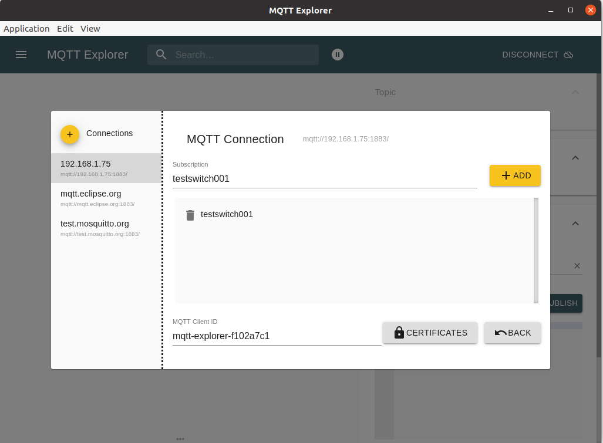The height and width of the screenshot is (443, 603).
Task: Collapse the second sidebar panel chevron
Action: [575, 158]
